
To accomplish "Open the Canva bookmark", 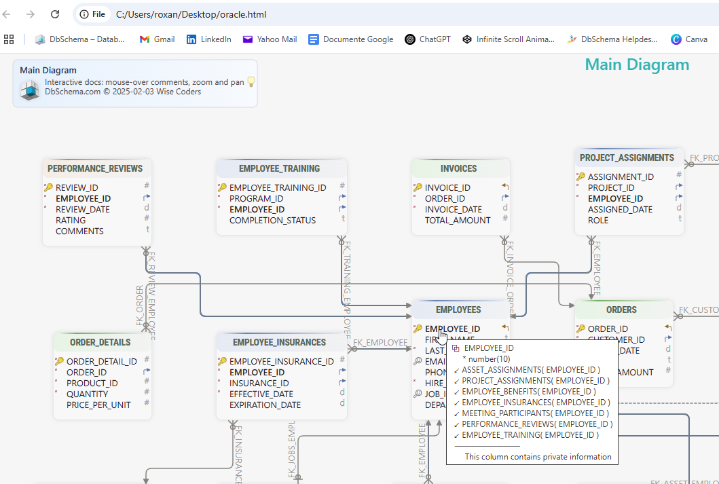I will (x=688, y=39).
